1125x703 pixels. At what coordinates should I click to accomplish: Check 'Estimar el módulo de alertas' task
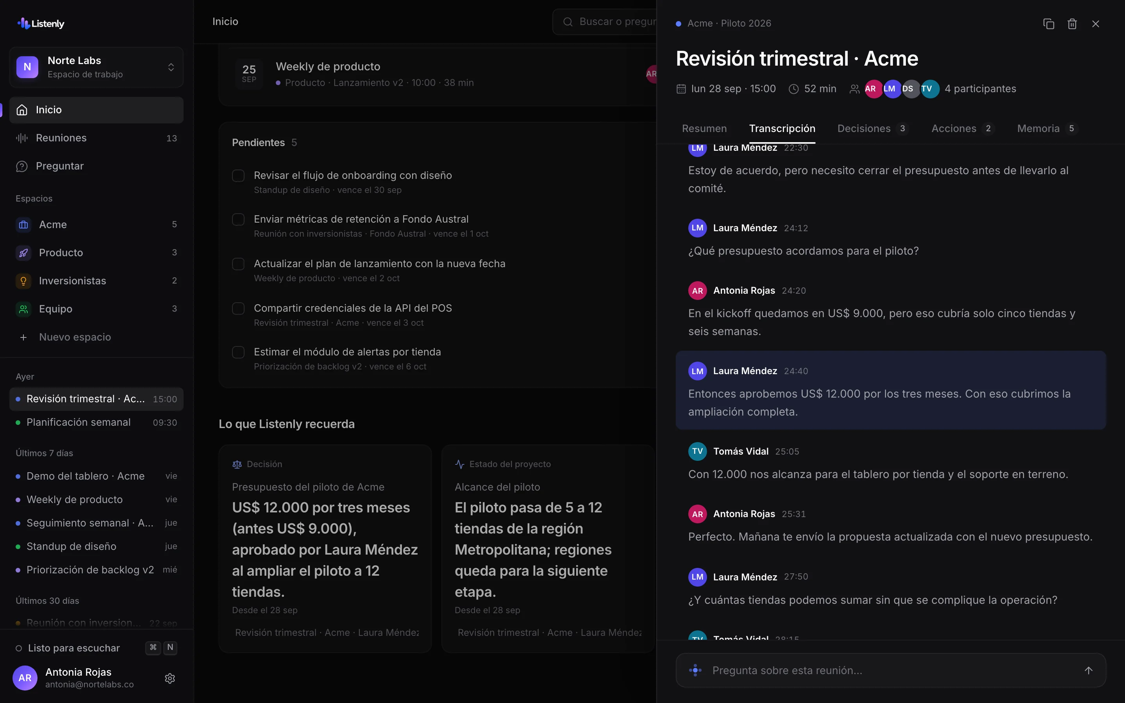click(238, 352)
